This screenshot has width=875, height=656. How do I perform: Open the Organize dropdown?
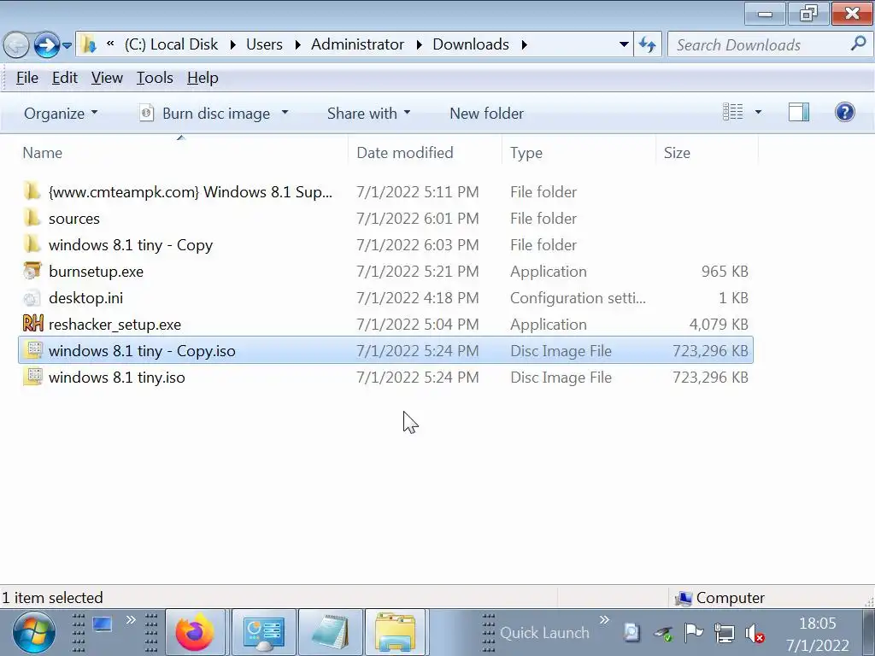[61, 114]
